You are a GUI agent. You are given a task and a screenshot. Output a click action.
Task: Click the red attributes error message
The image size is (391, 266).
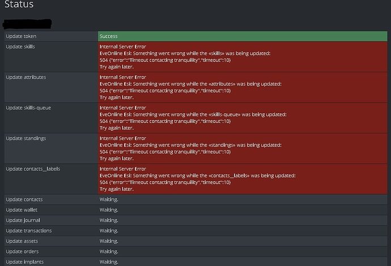click(x=243, y=87)
